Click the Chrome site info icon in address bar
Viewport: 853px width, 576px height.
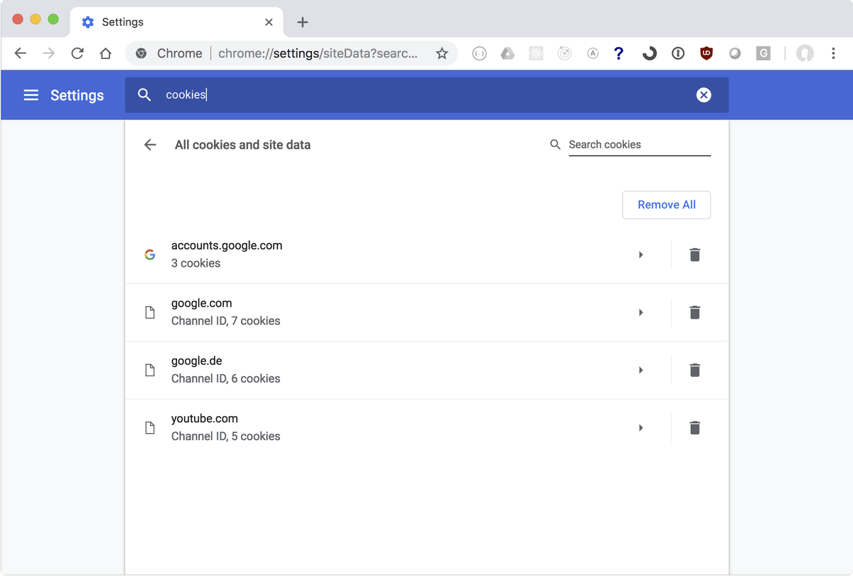point(141,53)
